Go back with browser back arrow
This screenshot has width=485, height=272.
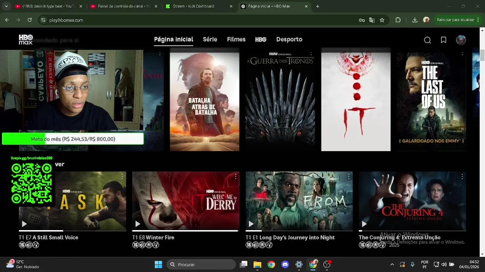pos(7,20)
